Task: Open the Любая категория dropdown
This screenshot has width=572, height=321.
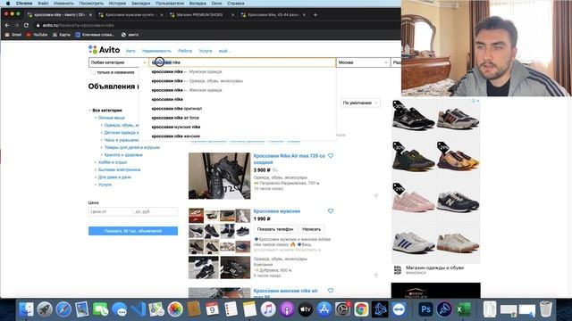Action: (x=118, y=62)
